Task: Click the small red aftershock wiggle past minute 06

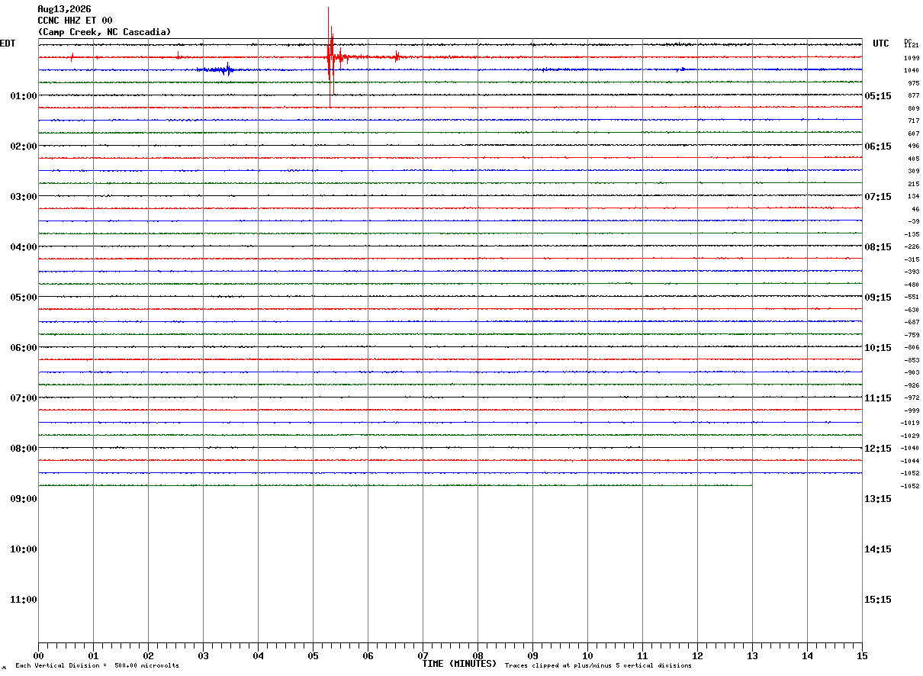Action: [x=397, y=56]
